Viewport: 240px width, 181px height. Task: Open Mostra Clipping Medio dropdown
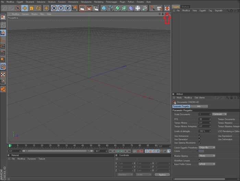coord(207,156)
